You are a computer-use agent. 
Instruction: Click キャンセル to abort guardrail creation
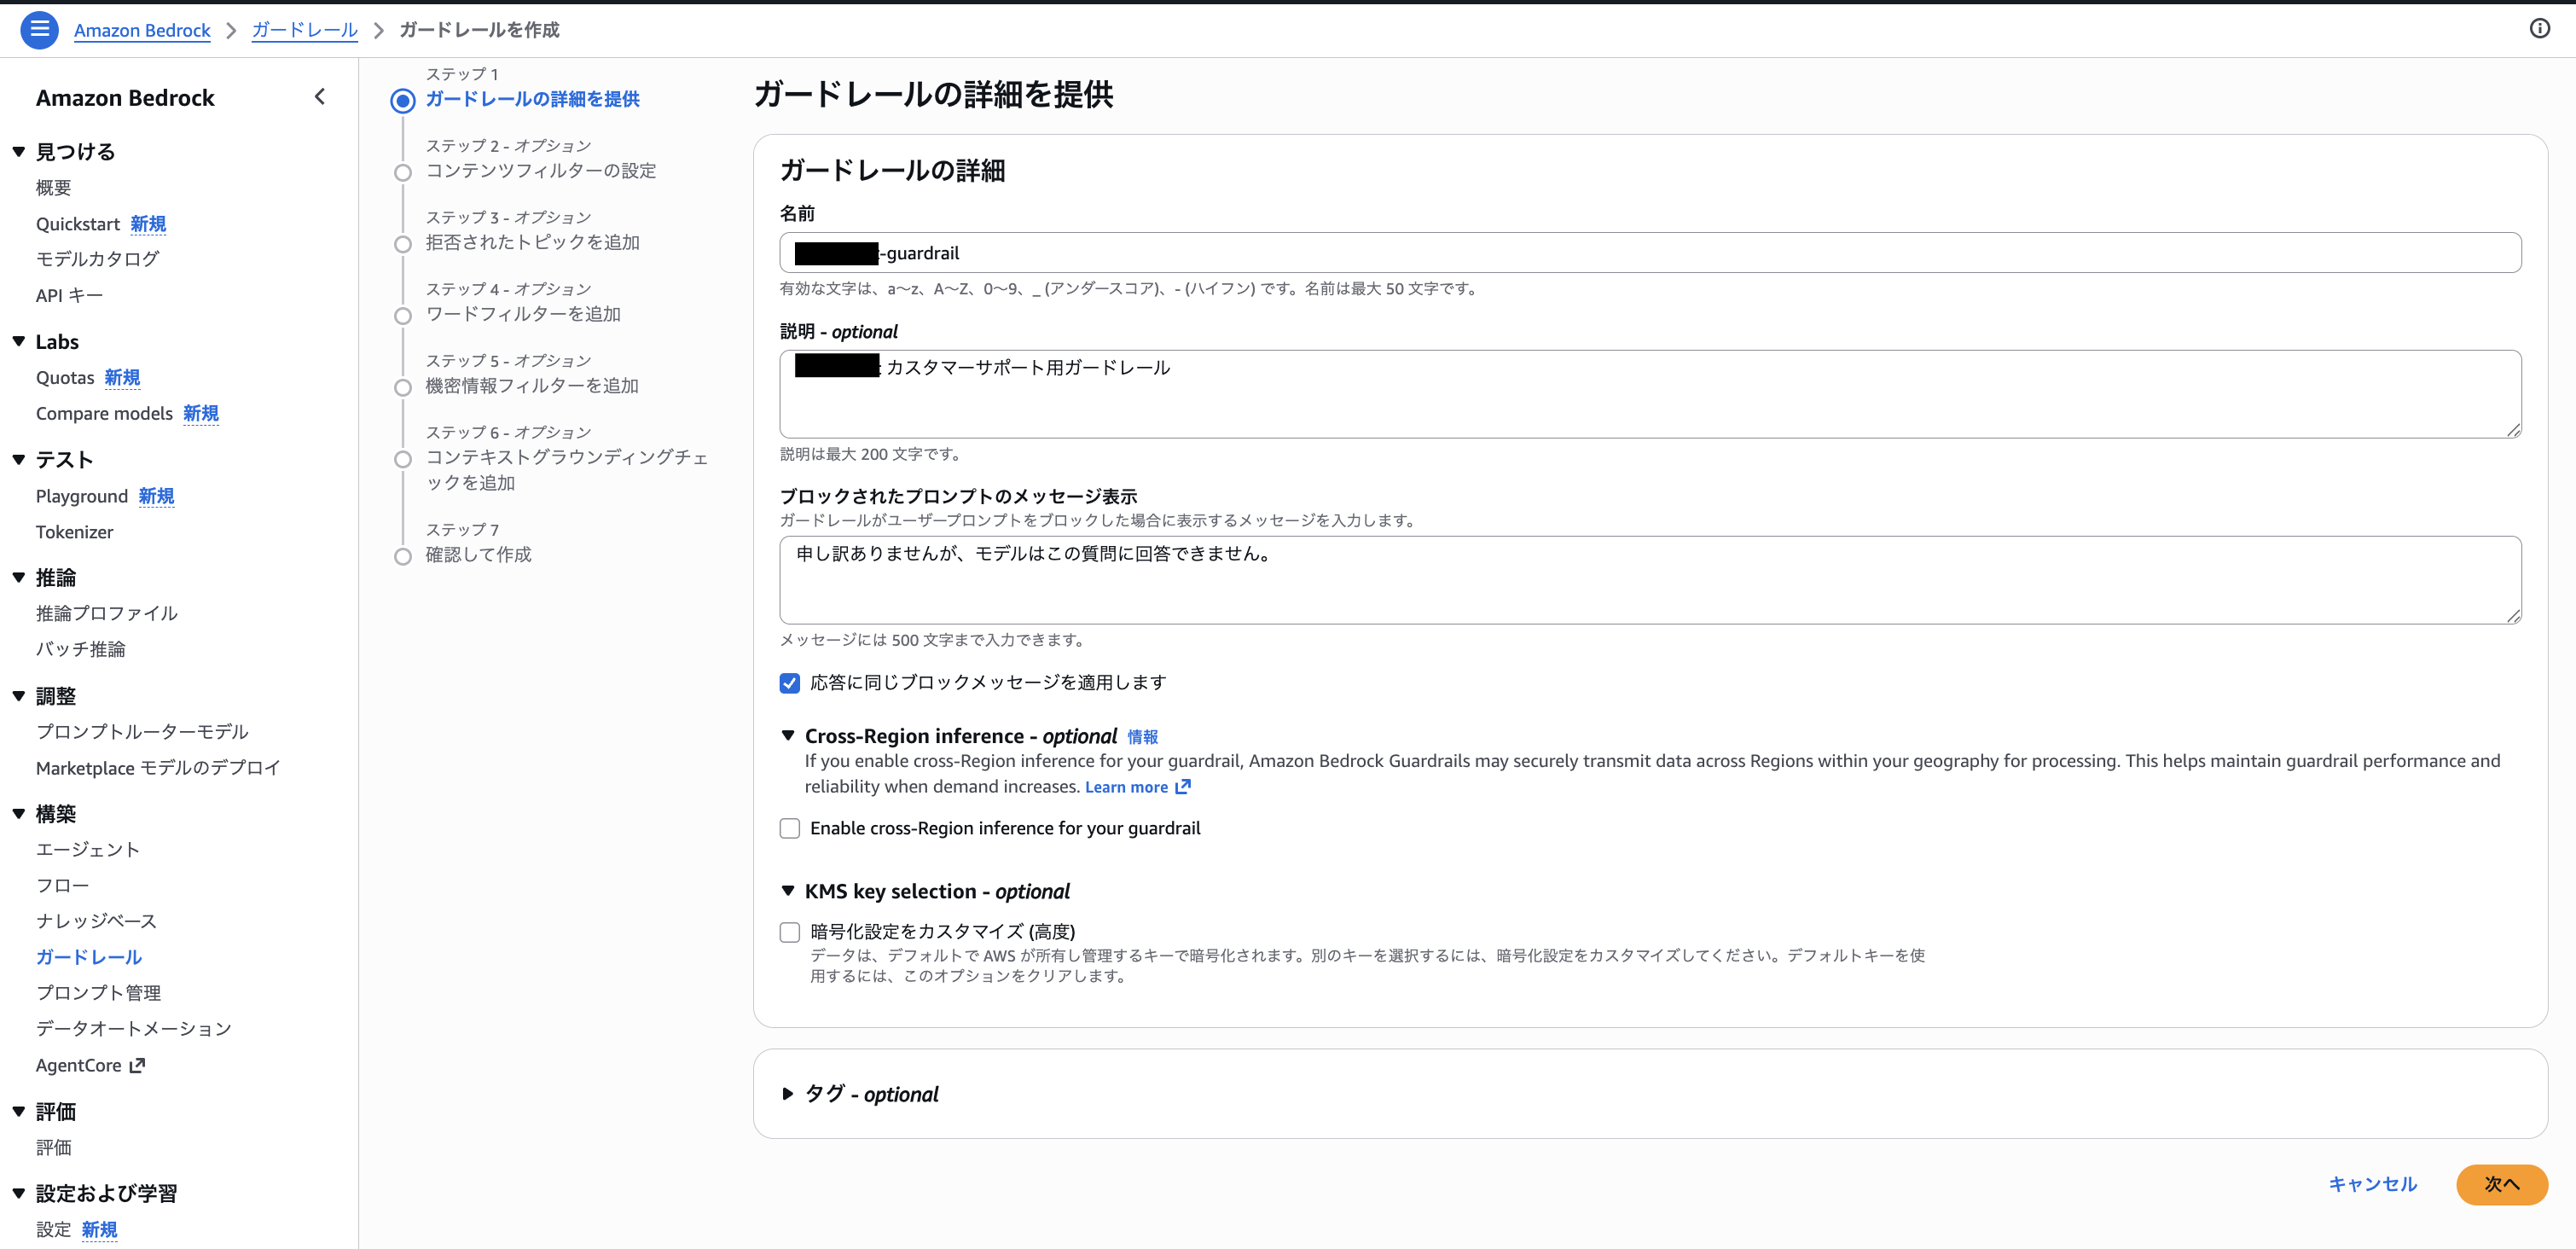[x=2372, y=1184]
